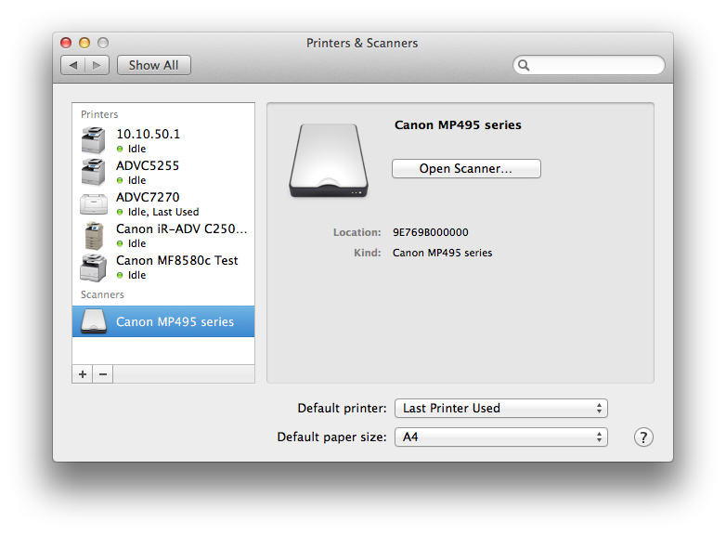The height and width of the screenshot is (535, 726).
Task: Click the 'Idle, Last Used' status text
Action: [163, 212]
